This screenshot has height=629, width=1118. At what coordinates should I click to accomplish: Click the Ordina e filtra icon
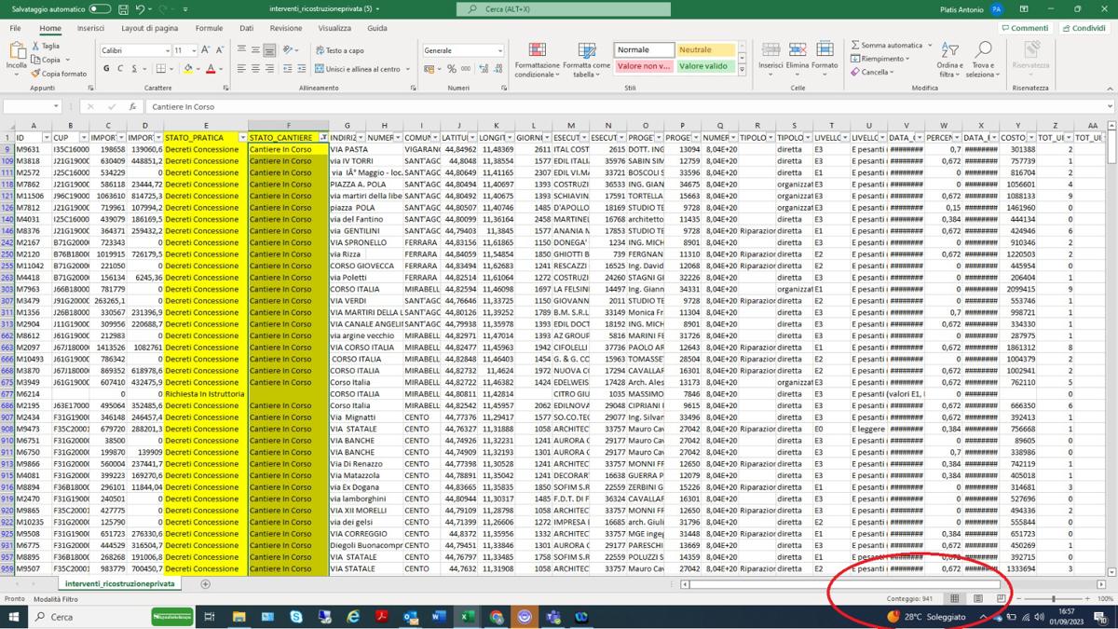[x=949, y=60]
